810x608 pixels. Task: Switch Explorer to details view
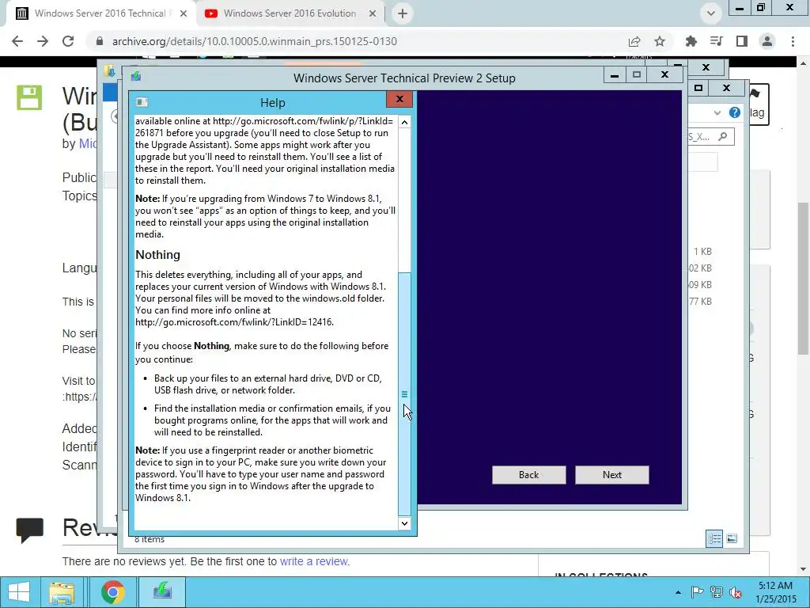coord(715,538)
